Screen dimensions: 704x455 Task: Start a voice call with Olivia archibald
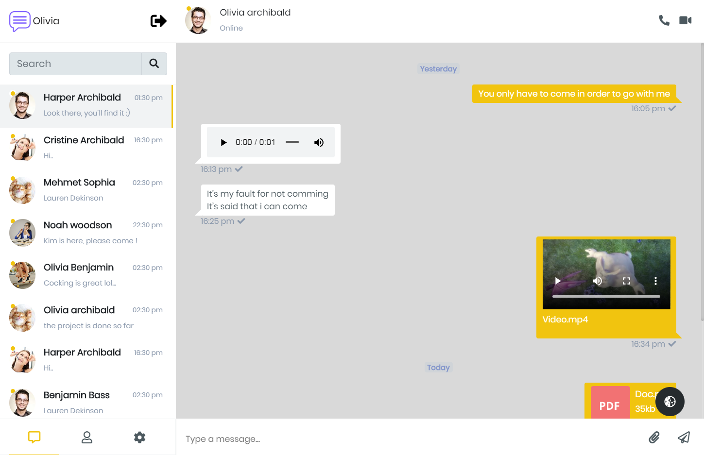(x=664, y=20)
